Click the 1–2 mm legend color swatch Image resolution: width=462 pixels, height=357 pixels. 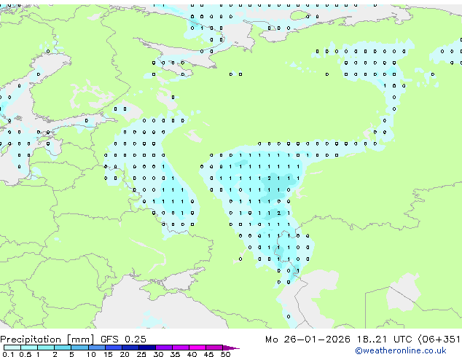click(46, 348)
